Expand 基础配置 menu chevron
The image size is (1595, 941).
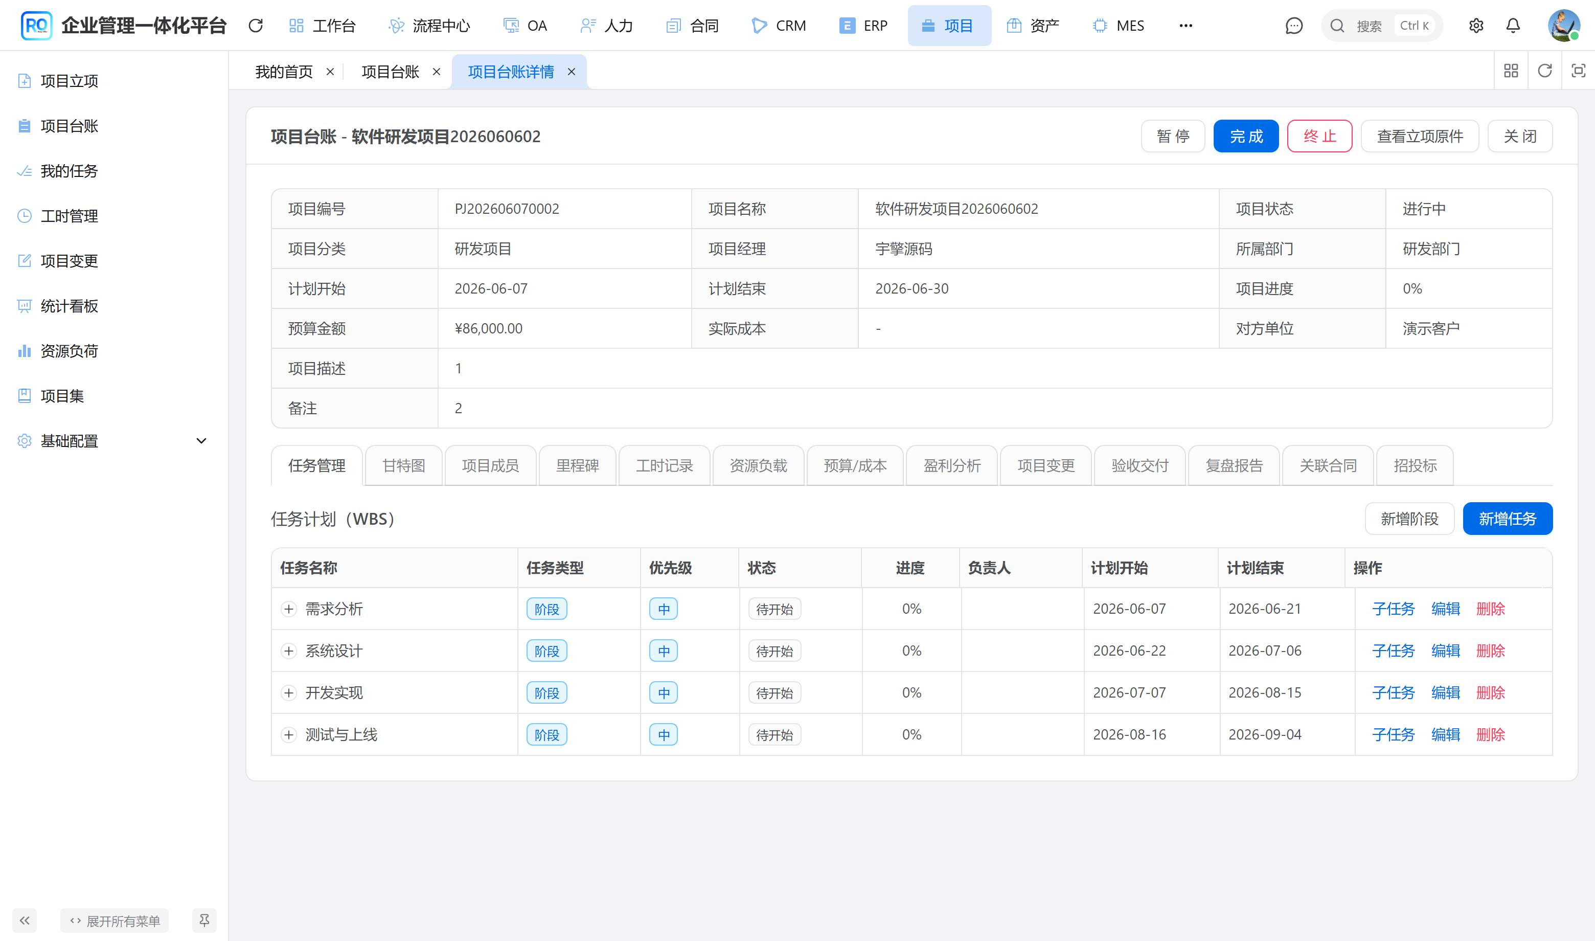tap(201, 441)
